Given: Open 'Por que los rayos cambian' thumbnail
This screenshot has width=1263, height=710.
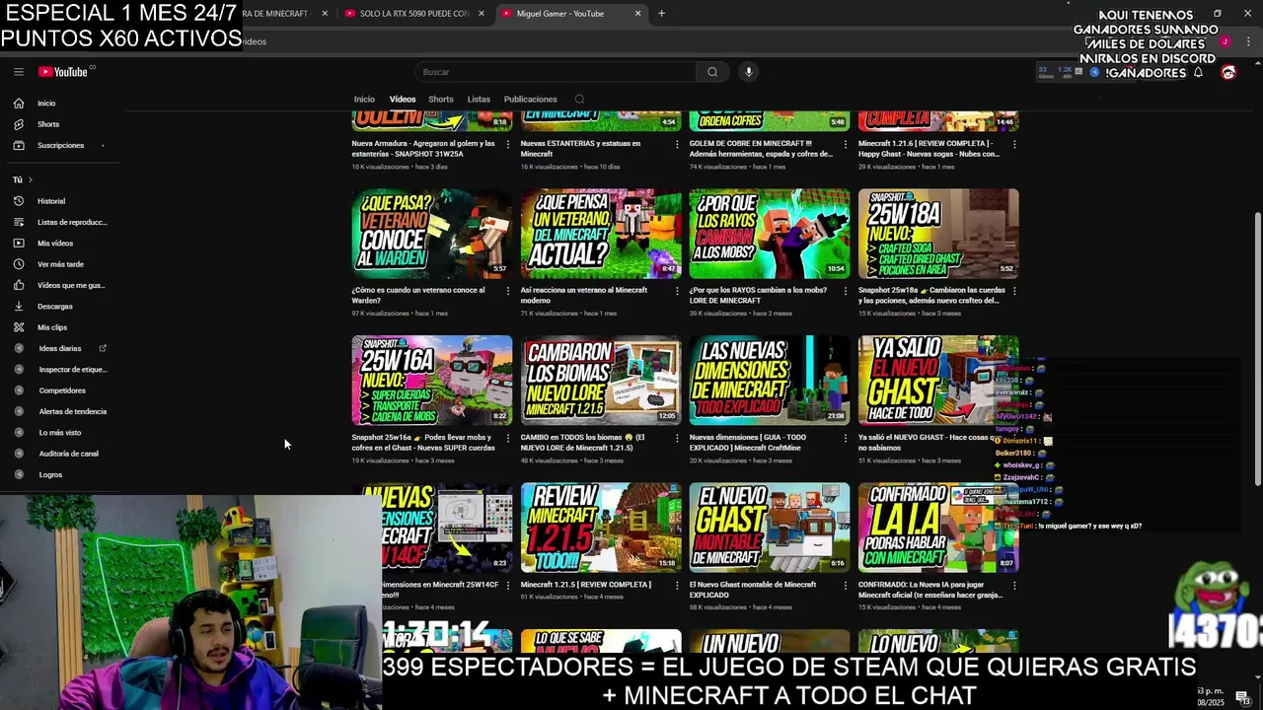Looking at the screenshot, I should coord(770,234).
